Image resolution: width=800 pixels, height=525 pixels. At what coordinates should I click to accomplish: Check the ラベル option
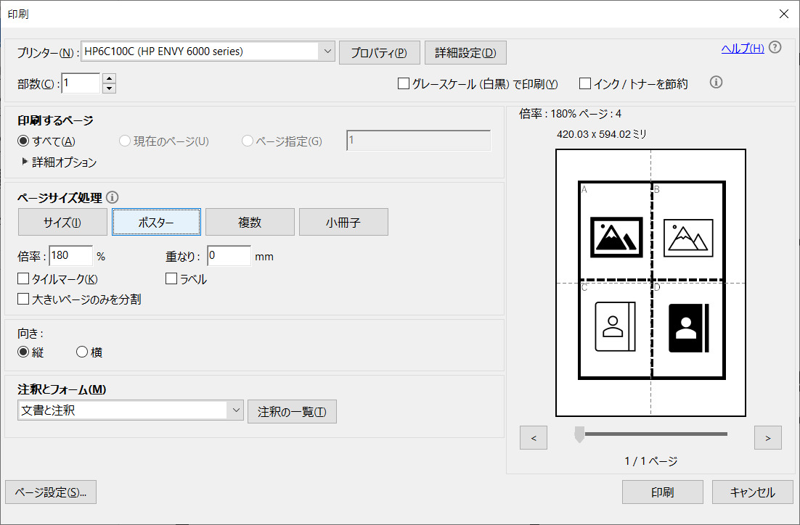172,279
